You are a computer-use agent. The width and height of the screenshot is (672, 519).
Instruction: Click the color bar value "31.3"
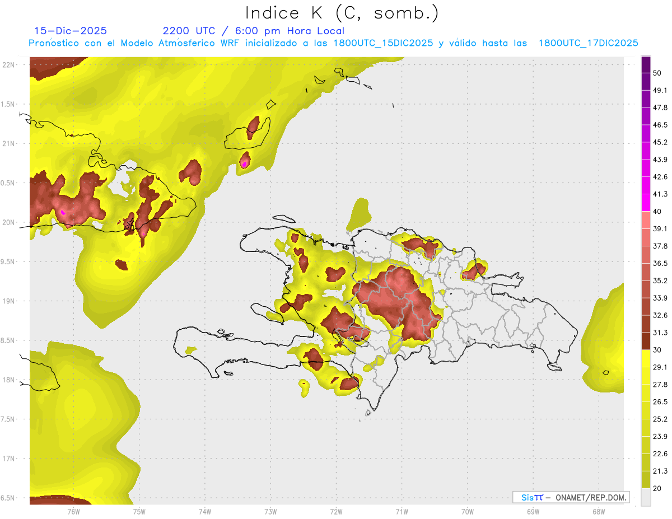[x=660, y=333]
